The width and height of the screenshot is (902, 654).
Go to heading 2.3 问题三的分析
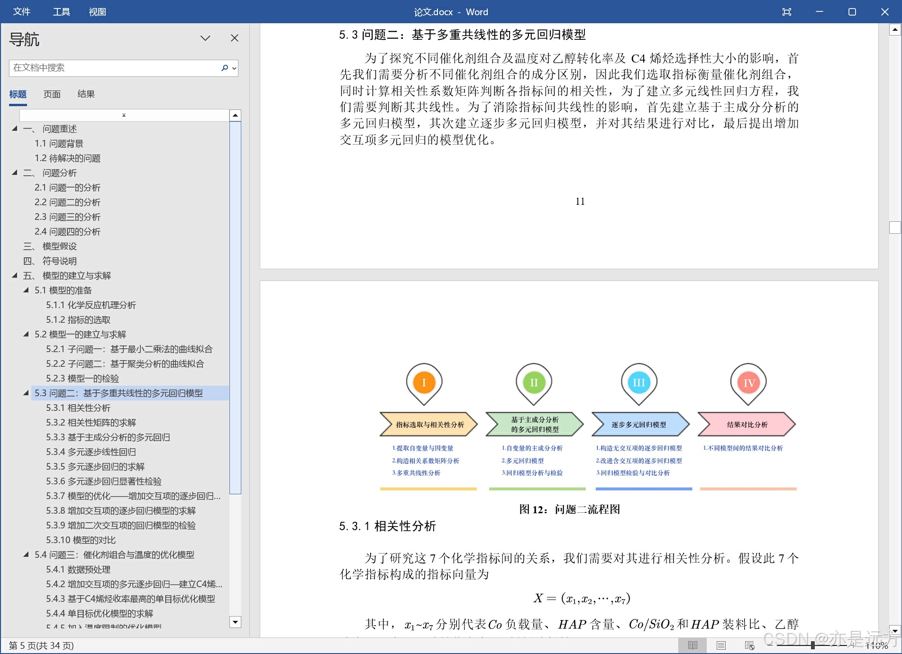pos(67,217)
